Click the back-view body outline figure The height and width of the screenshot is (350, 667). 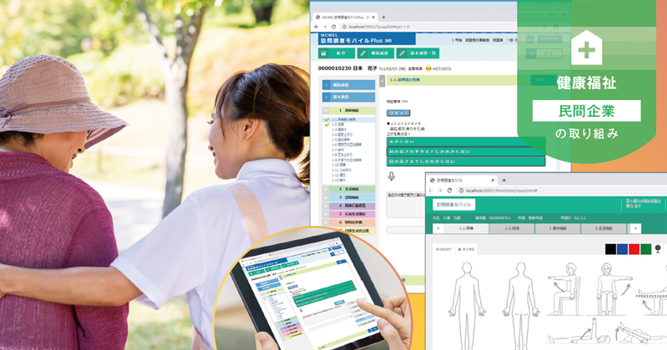click(x=520, y=305)
